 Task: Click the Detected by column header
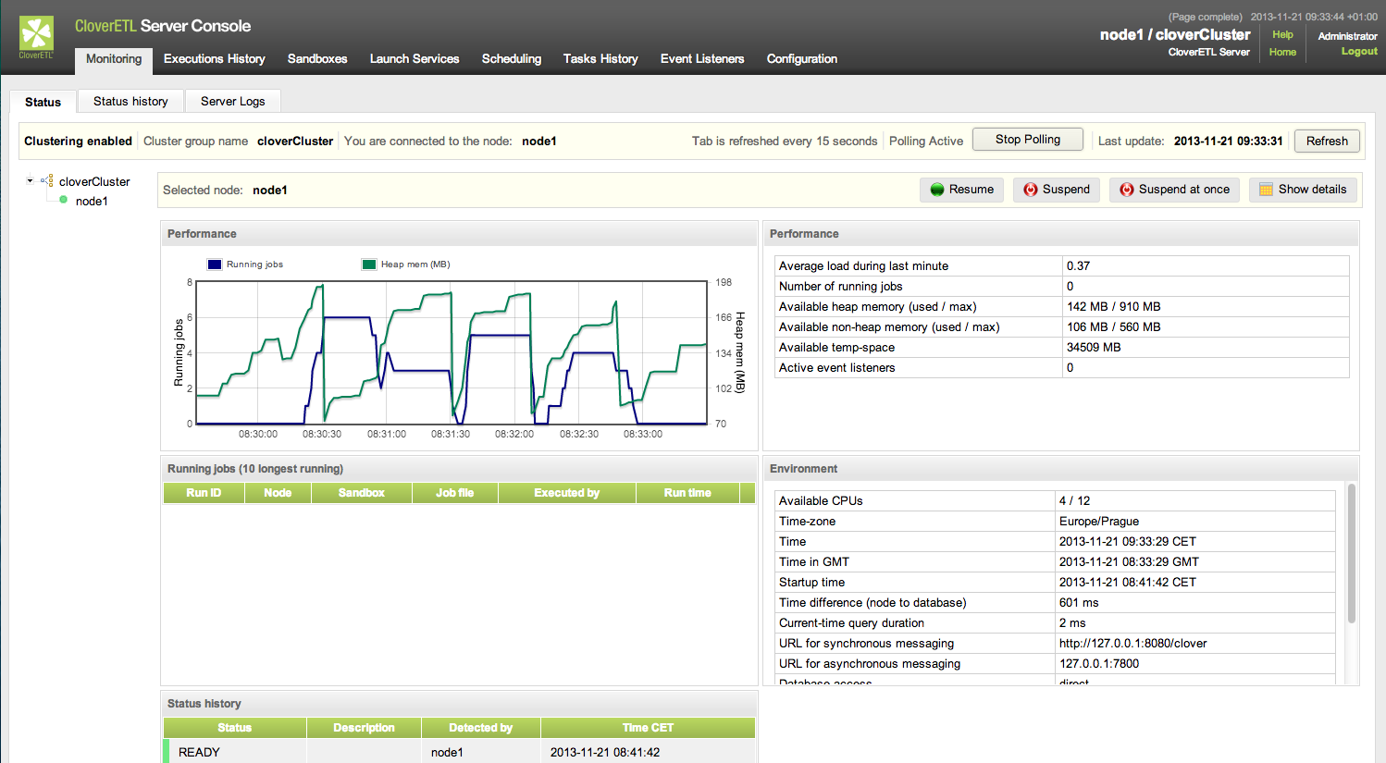click(x=481, y=728)
